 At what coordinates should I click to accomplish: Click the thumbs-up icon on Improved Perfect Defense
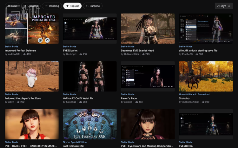pyautogui.click(x=24, y=54)
